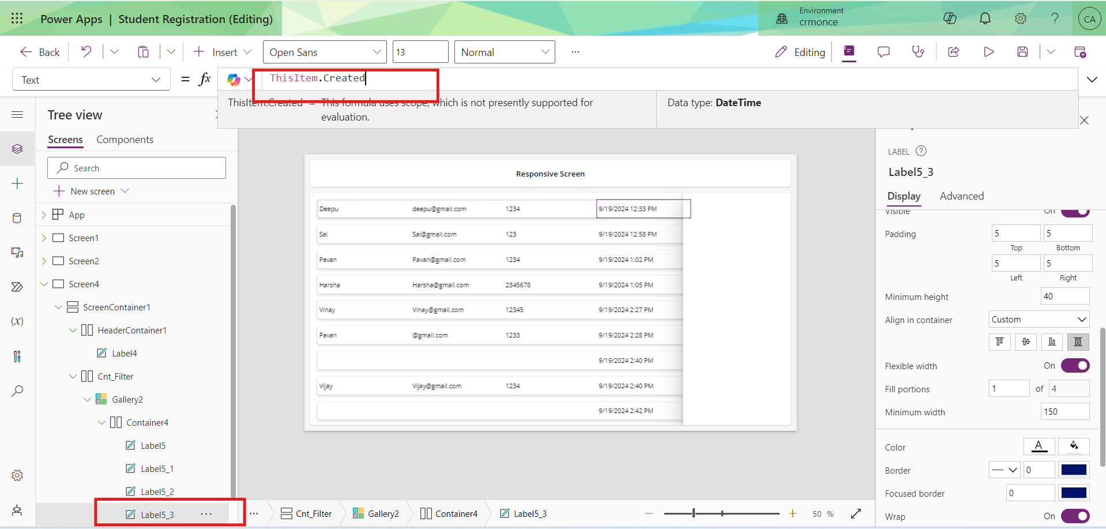Screen dimensions: 1106x529
Task: Open the Variables (x) icon in sidebar
Action: click(x=17, y=321)
